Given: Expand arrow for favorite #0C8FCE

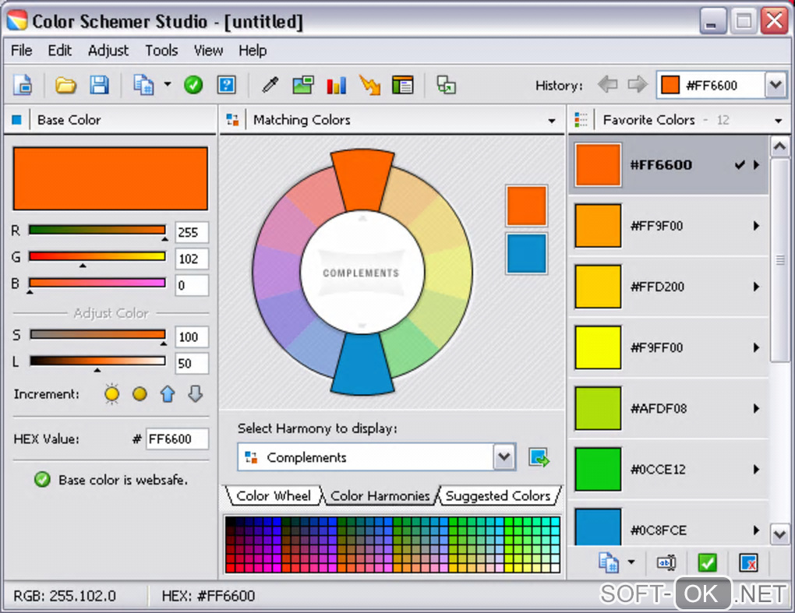Looking at the screenshot, I should [757, 530].
